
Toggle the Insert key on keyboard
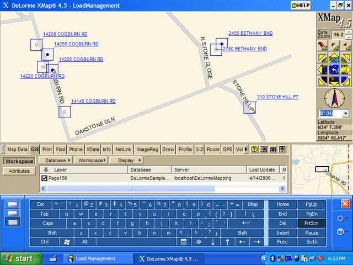click(282, 233)
